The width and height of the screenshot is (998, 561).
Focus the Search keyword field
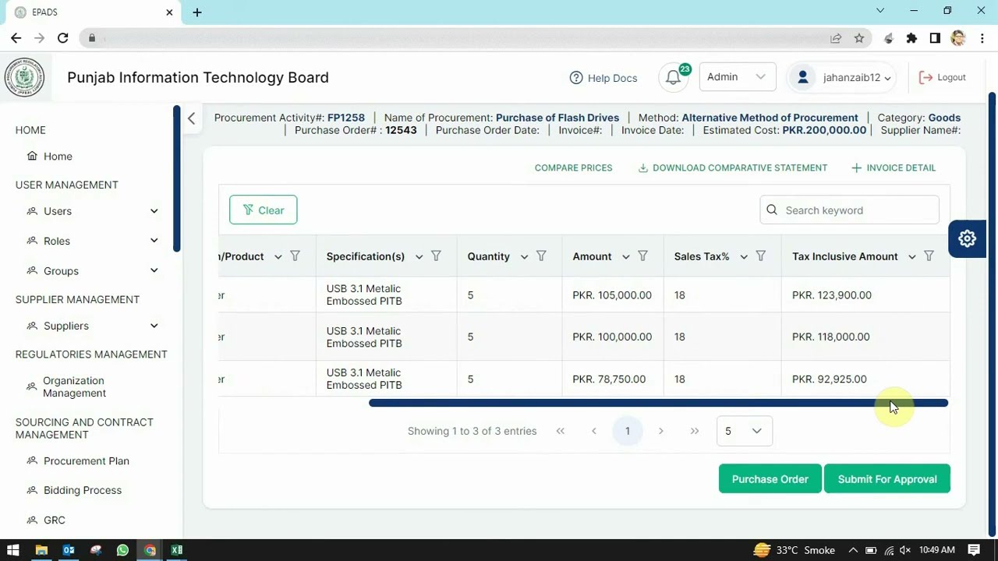(x=849, y=210)
